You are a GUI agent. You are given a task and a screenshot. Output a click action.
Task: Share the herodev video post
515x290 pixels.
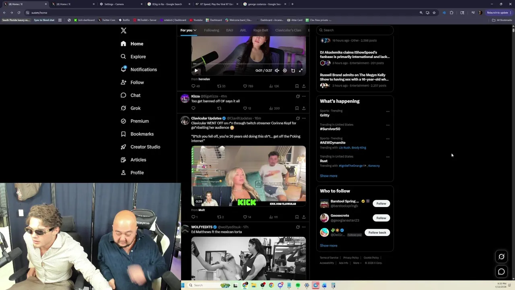point(304,86)
